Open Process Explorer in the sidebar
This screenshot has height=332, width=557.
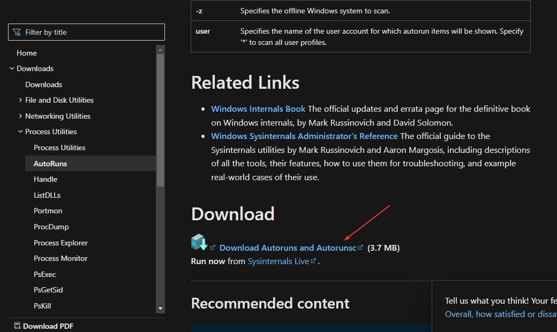click(x=61, y=243)
